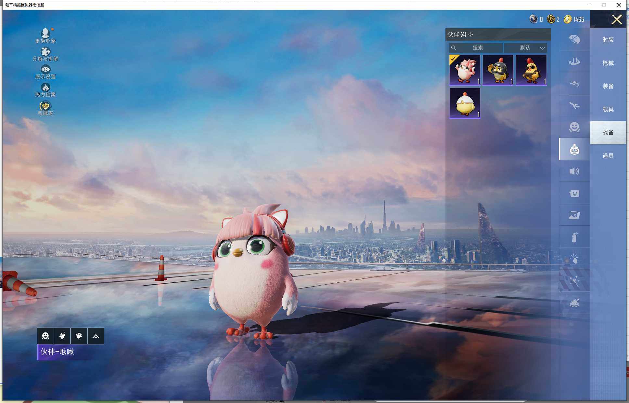Switch to the 载具 tab
This screenshot has width=629, height=403.
[608, 109]
